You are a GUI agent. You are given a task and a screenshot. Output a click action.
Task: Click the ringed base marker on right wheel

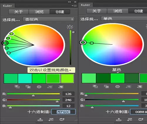tap(83, 42)
